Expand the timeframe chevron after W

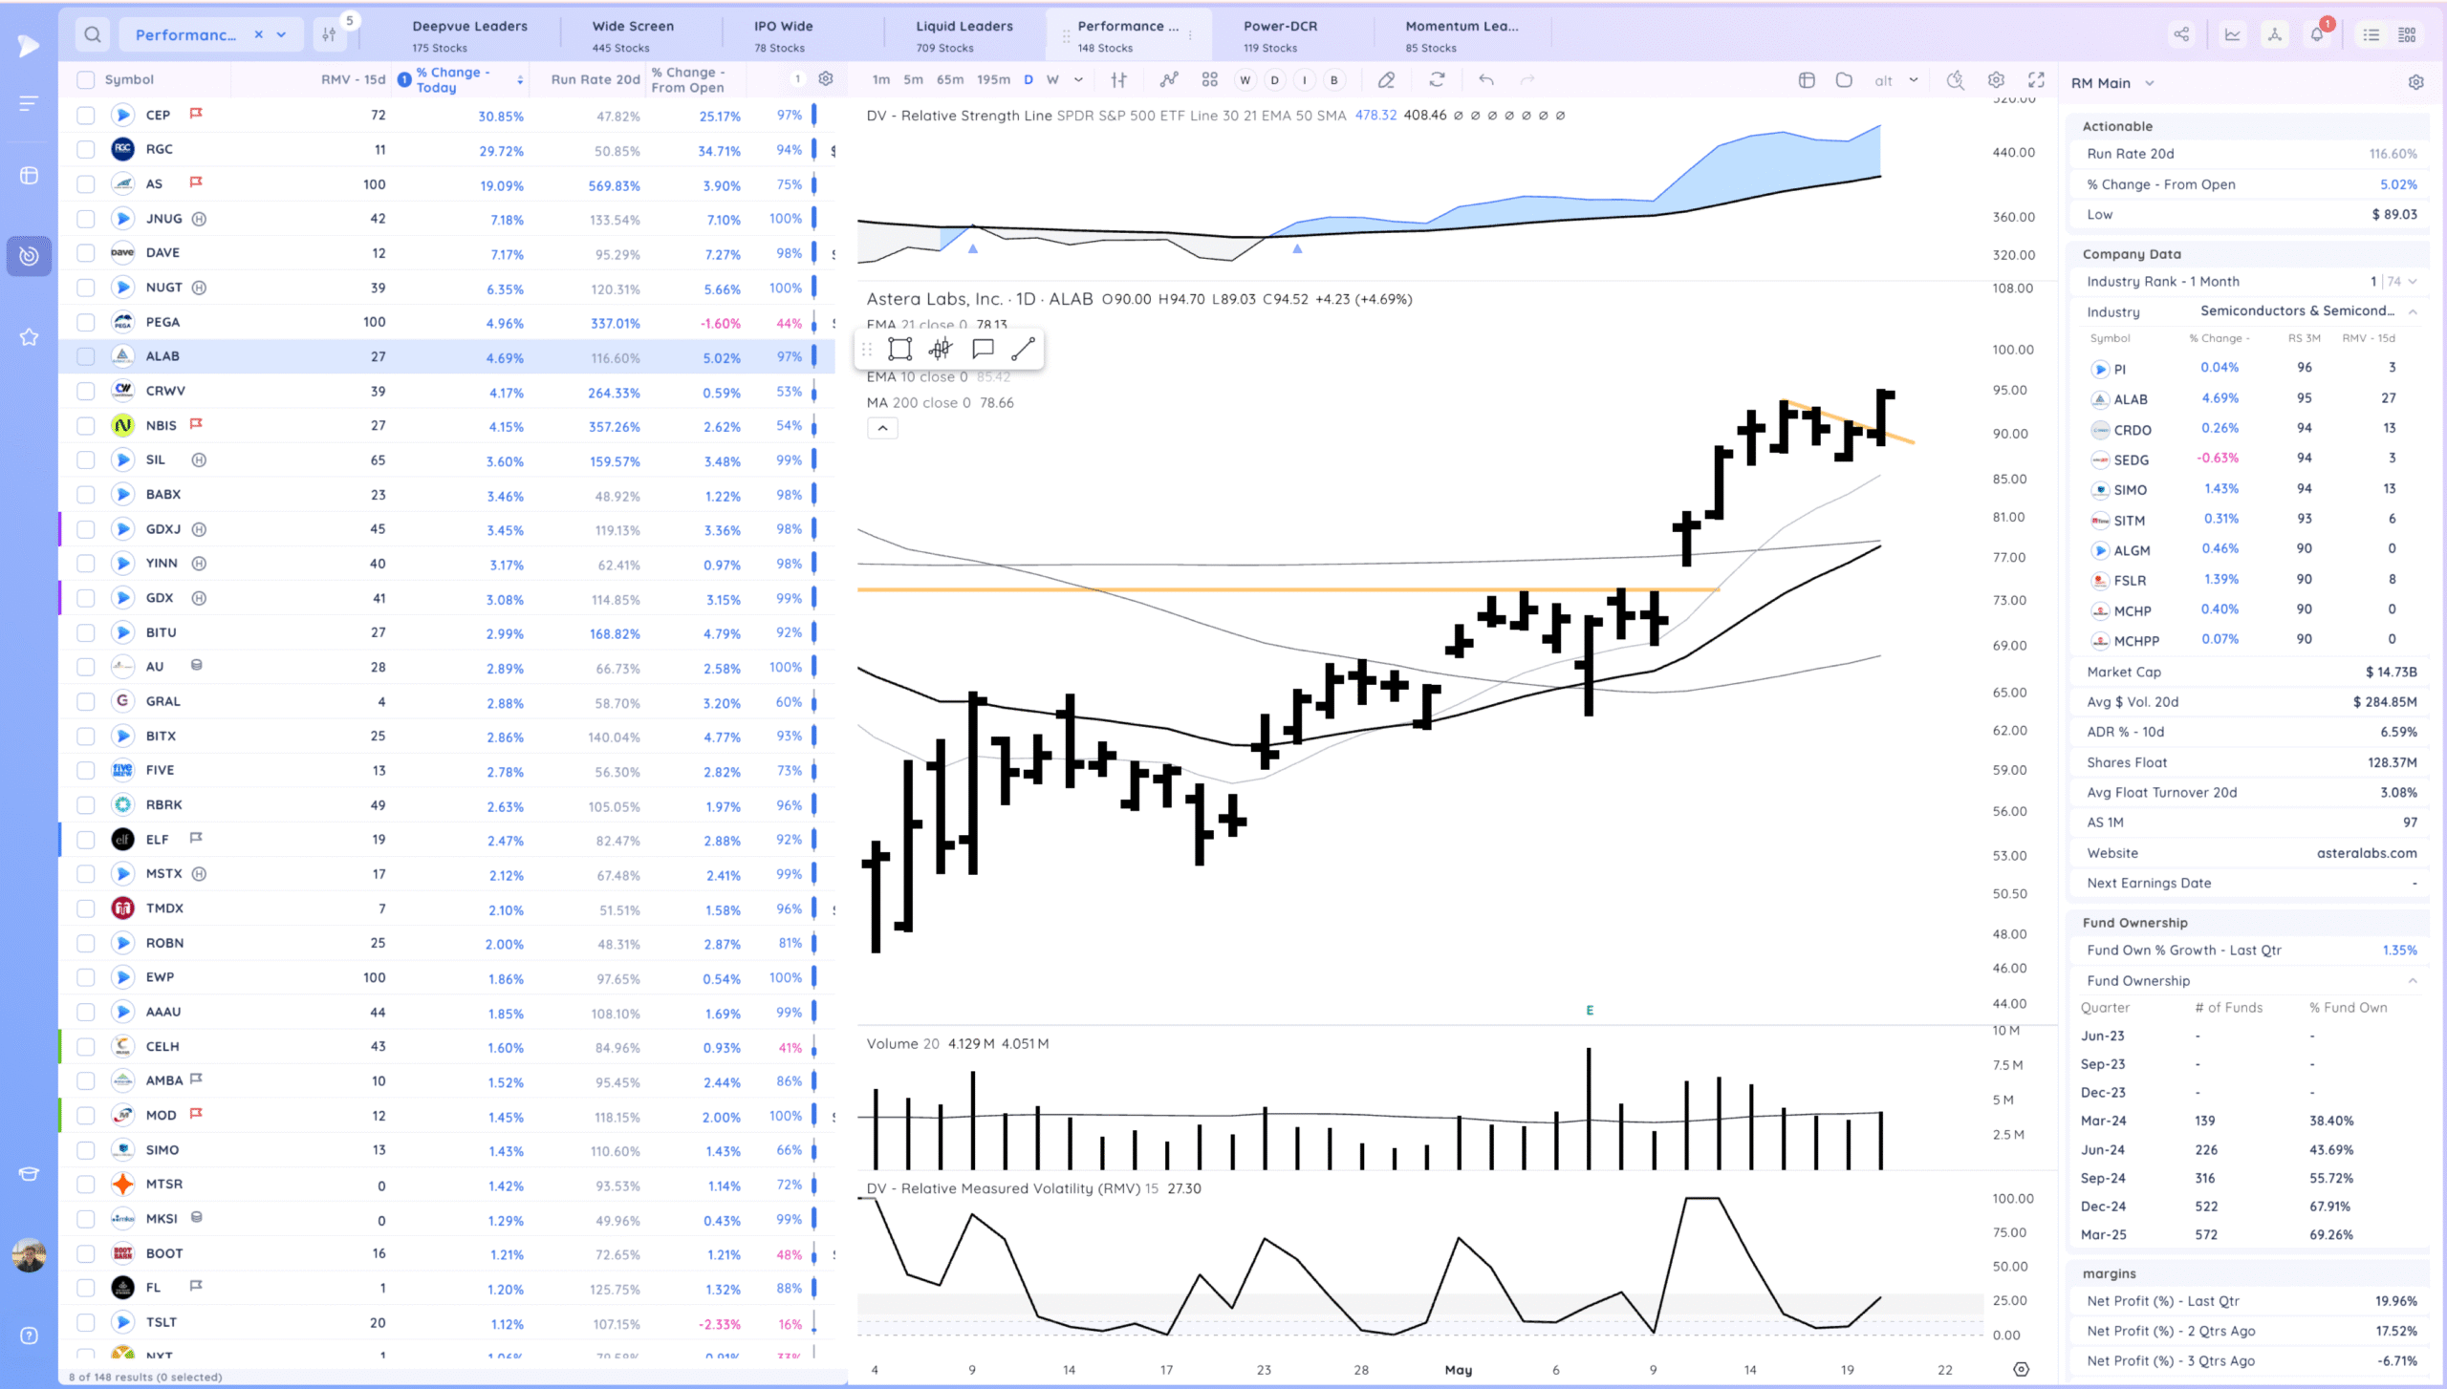(1078, 80)
